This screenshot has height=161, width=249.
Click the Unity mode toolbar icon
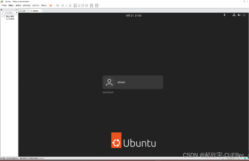pyautogui.click(x=86, y=6)
